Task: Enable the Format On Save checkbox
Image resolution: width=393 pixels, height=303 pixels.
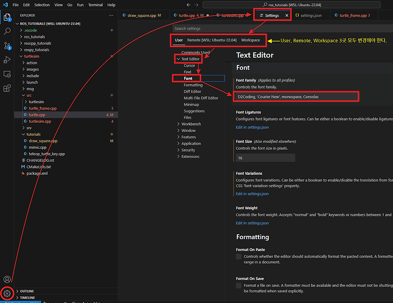Action: pos(239,285)
